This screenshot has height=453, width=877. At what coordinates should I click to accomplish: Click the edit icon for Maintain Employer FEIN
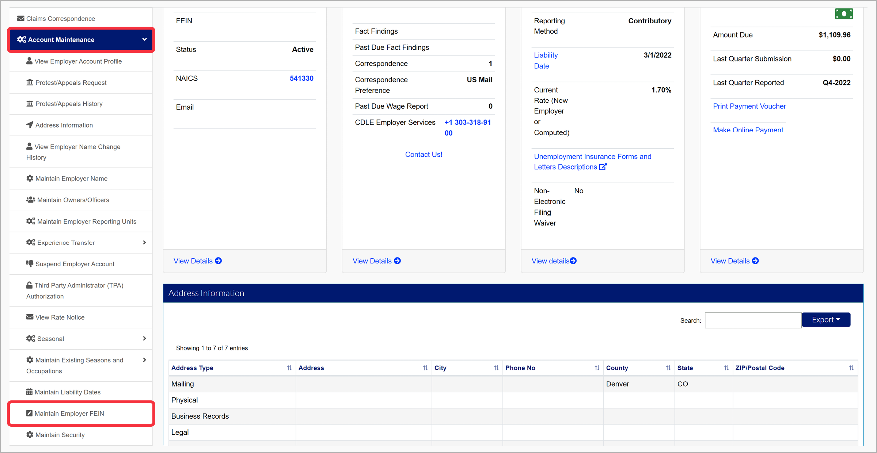click(x=29, y=413)
